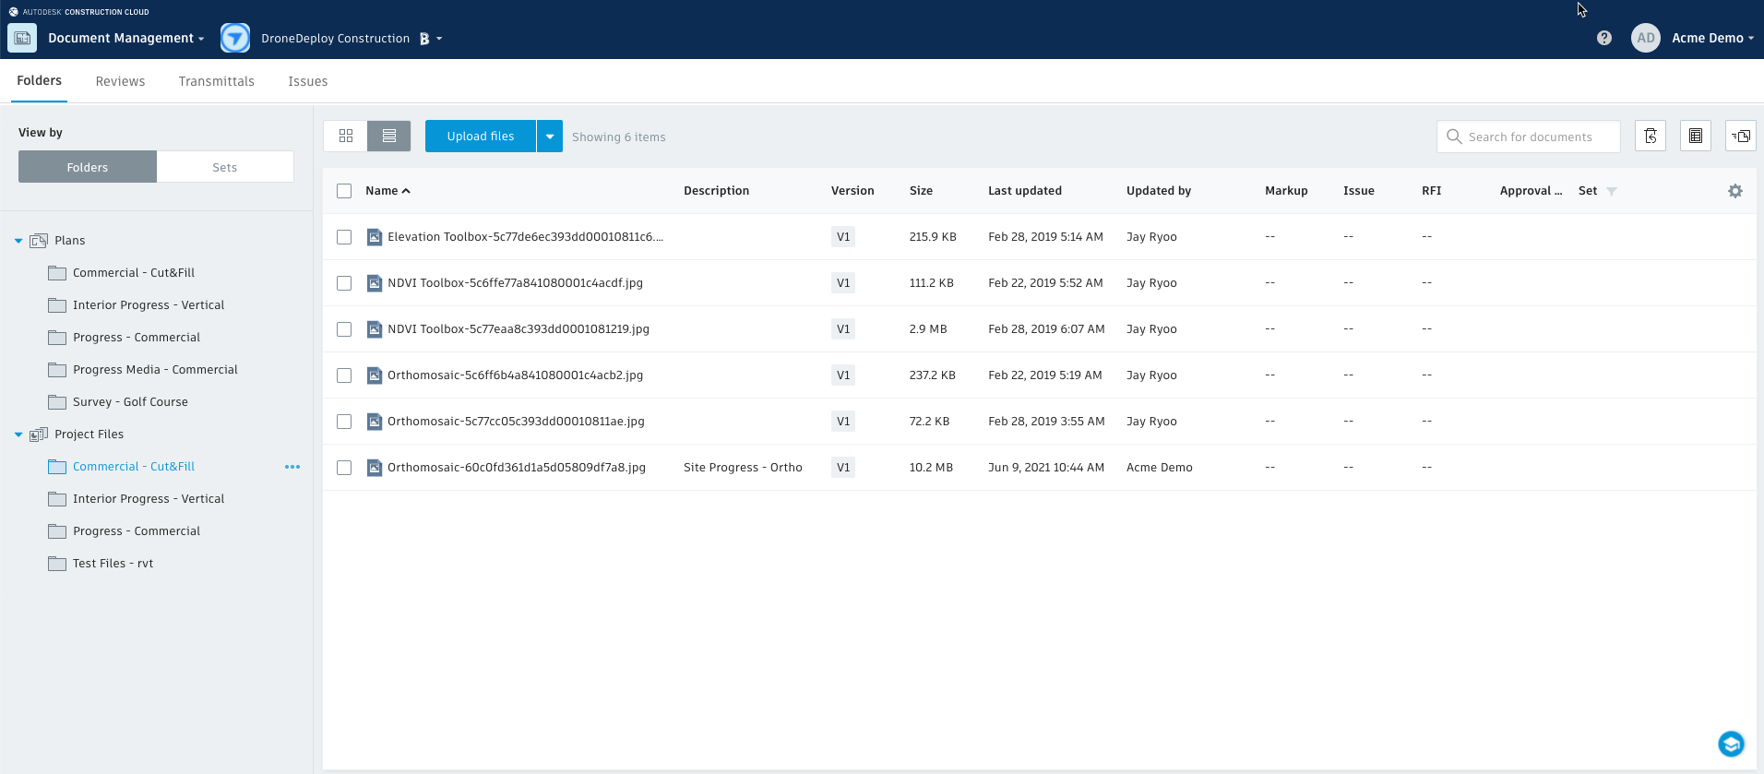The image size is (1764, 774).
Task: Open the help question mark icon
Action: pos(1604,38)
